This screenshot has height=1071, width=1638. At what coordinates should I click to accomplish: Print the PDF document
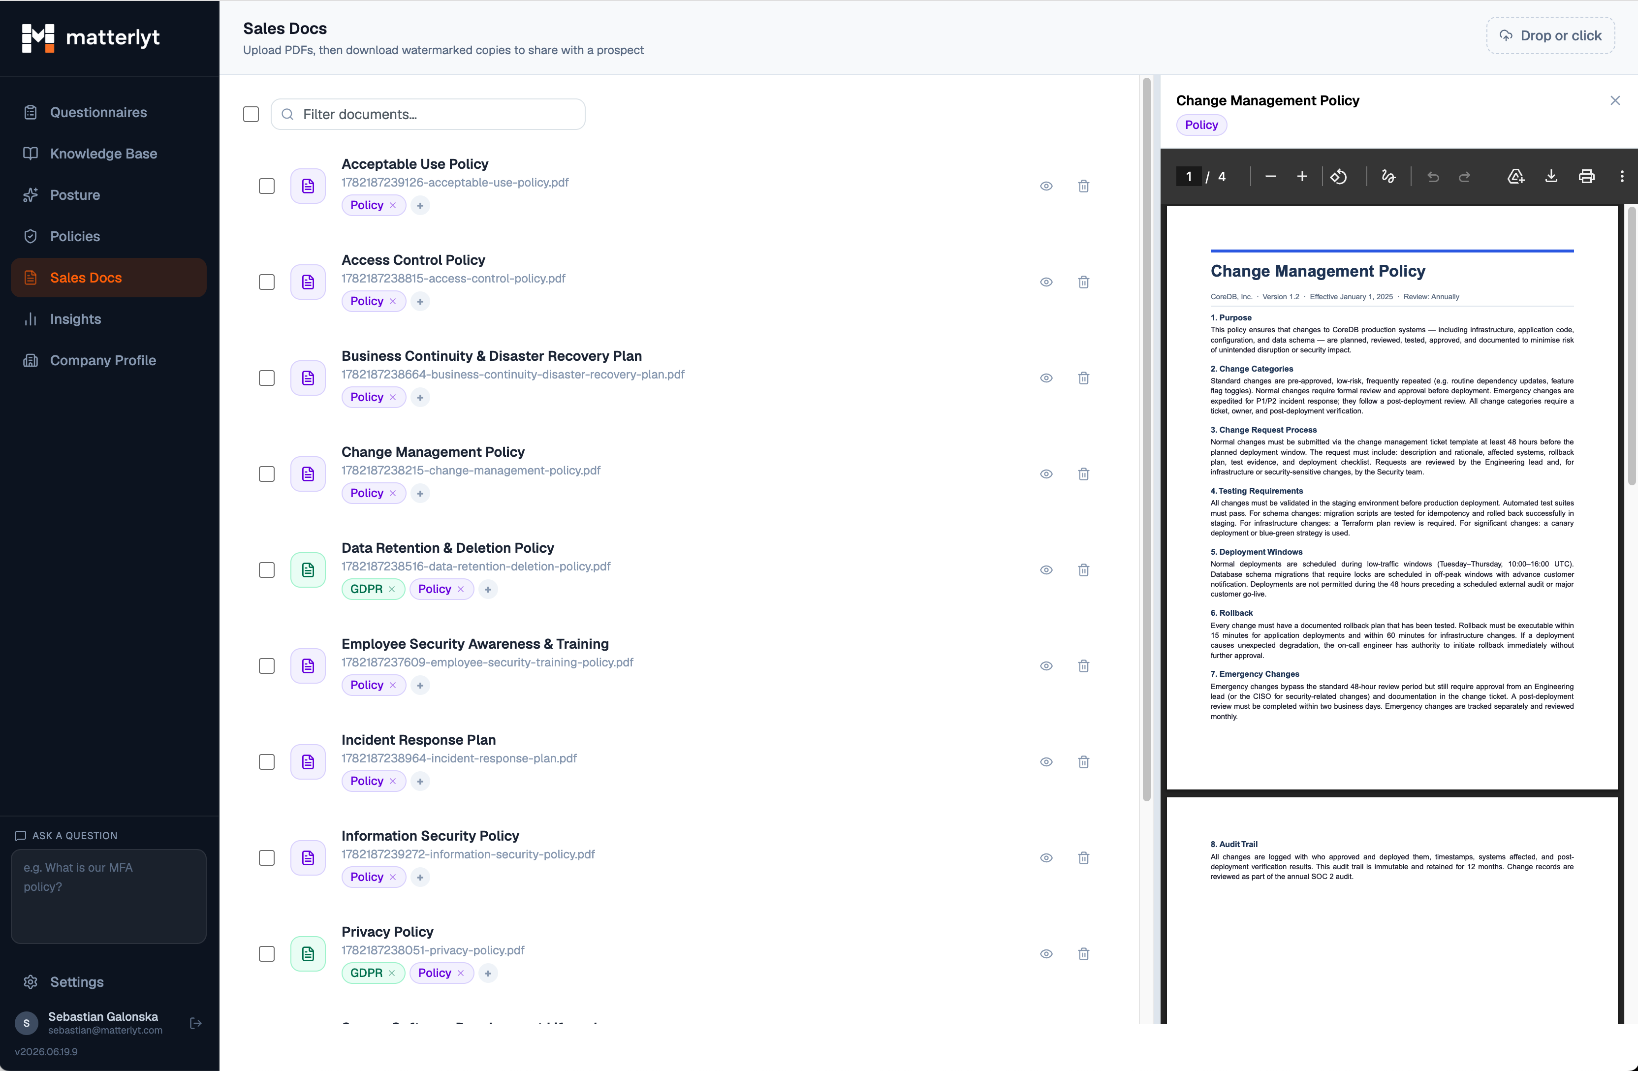pyautogui.click(x=1586, y=177)
